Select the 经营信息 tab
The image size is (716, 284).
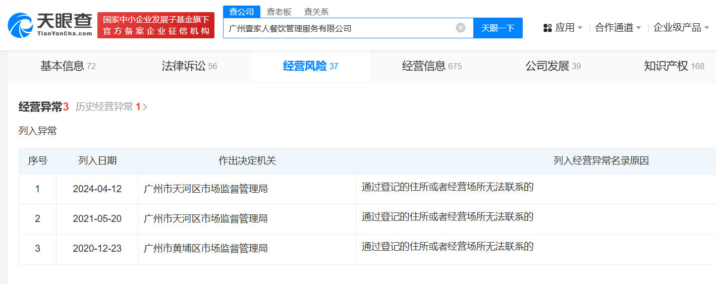(x=431, y=66)
